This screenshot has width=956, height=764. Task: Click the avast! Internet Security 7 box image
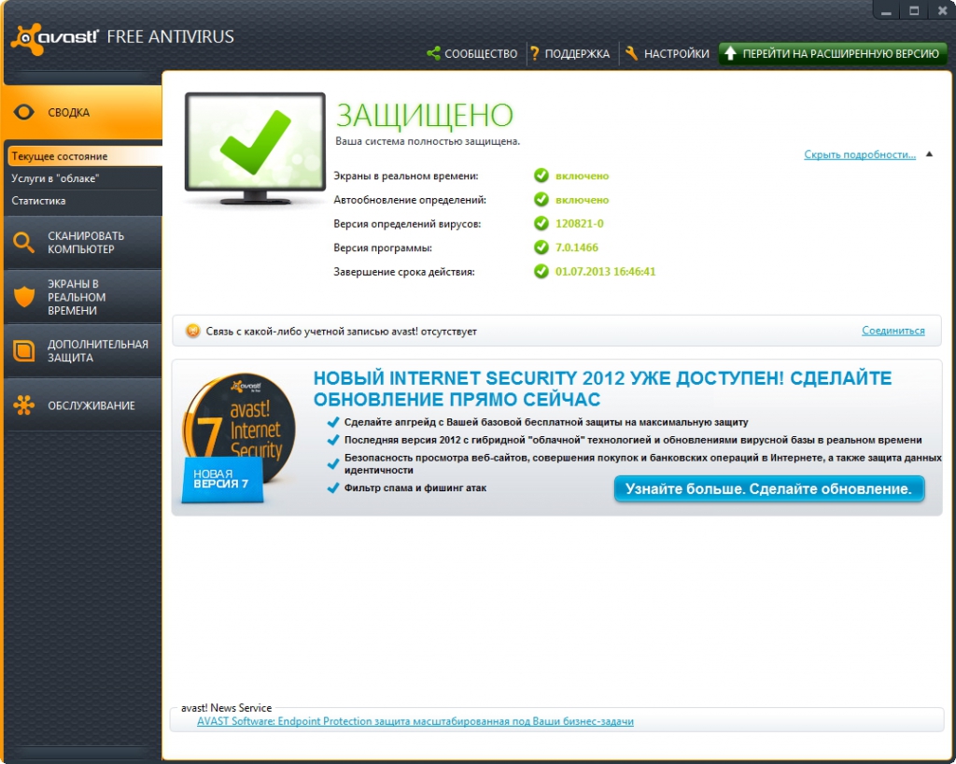pos(239,437)
